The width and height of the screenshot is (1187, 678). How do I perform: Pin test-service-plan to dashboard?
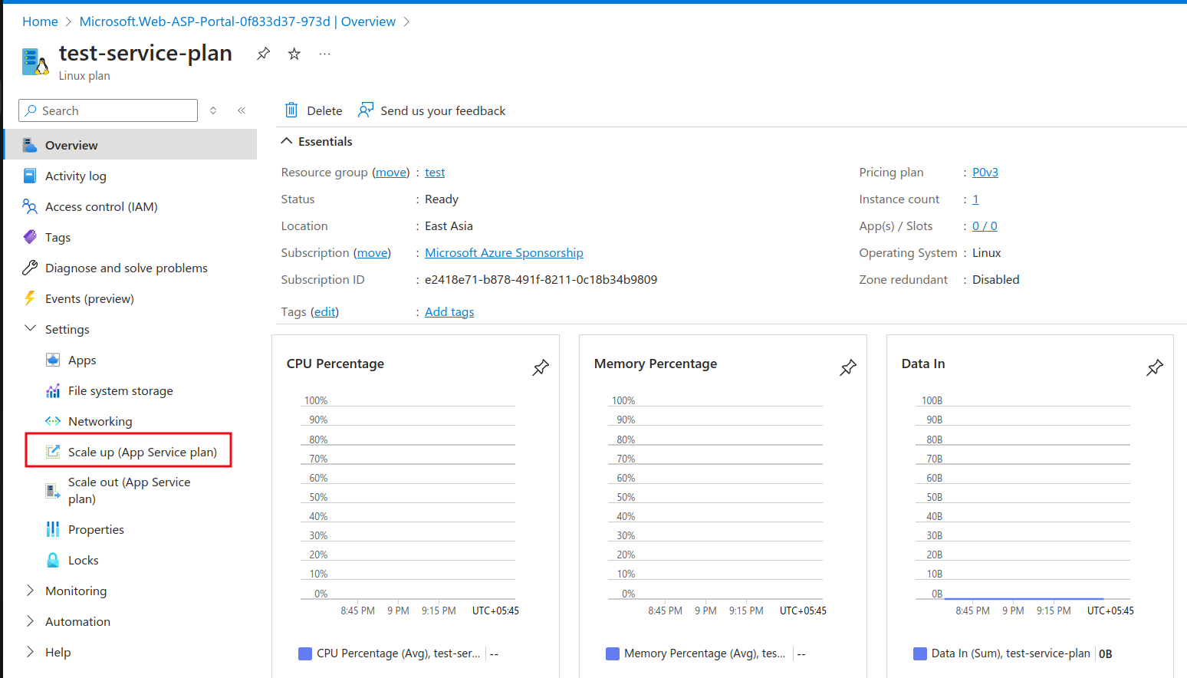pyautogui.click(x=263, y=54)
